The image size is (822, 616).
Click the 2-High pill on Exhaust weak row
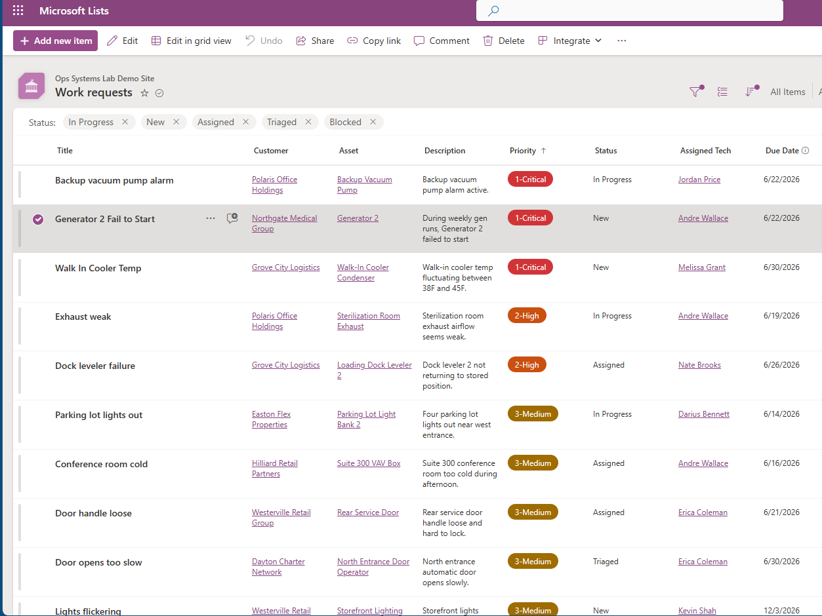point(527,316)
